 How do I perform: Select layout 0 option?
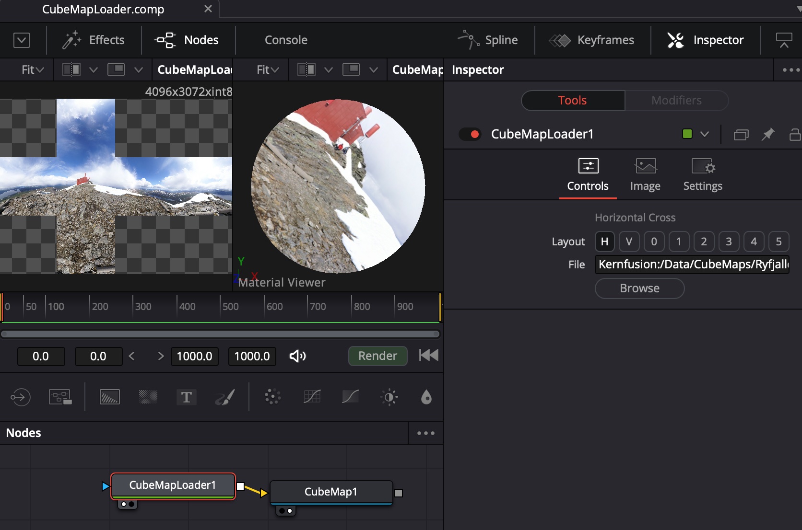(x=654, y=242)
